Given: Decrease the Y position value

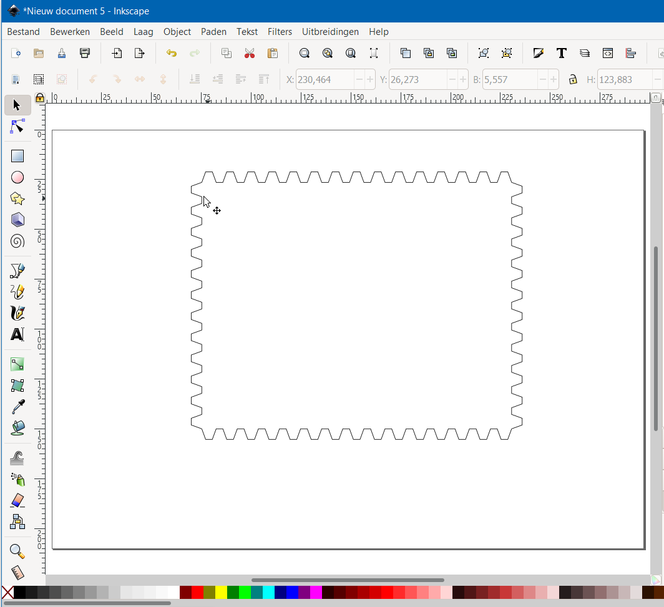Looking at the screenshot, I should (x=452, y=80).
